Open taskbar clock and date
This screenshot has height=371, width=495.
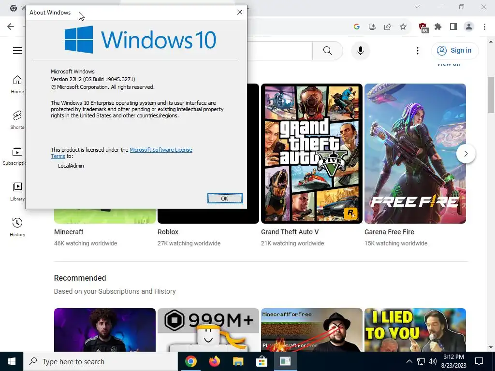tap(453, 361)
